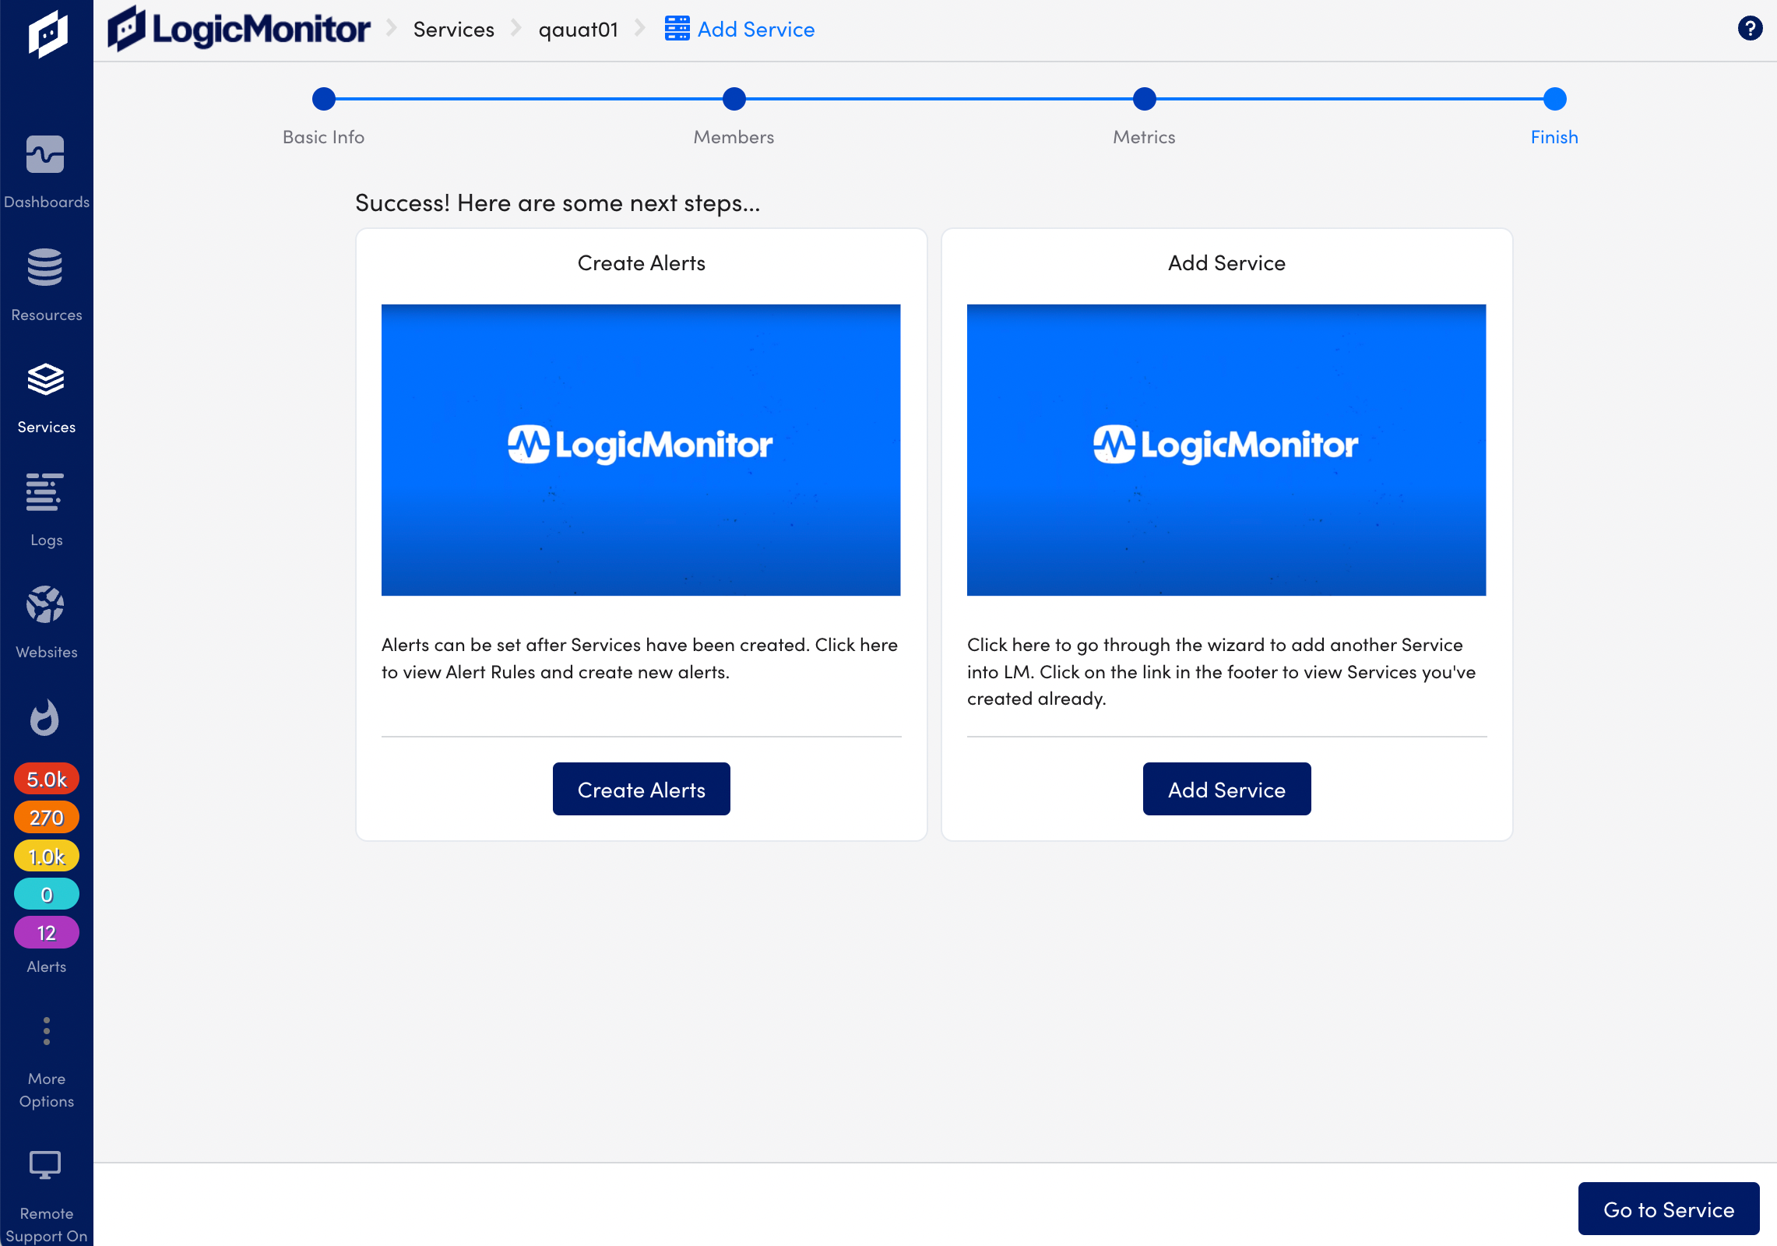Click the Alerts sidebar label

coord(47,966)
